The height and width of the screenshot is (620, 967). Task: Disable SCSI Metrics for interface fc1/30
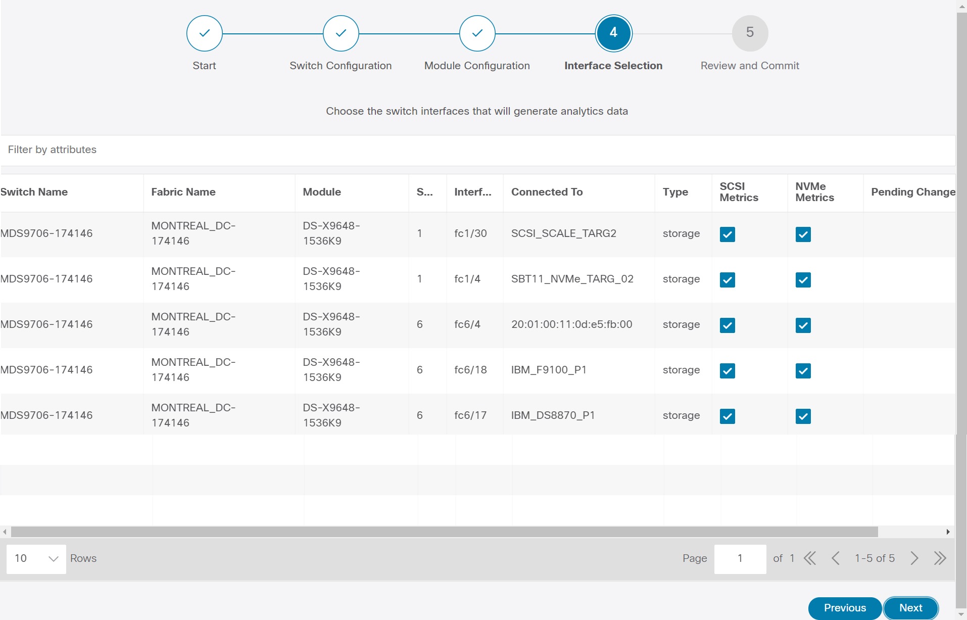[728, 234]
